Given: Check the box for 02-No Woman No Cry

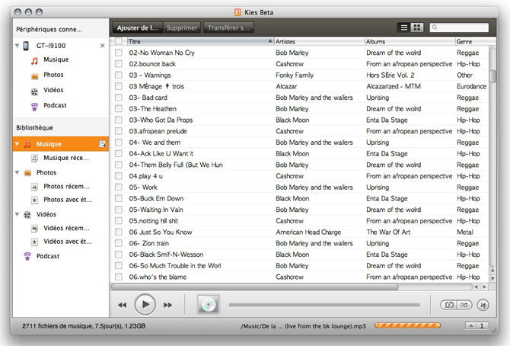Looking at the screenshot, I should [119, 53].
